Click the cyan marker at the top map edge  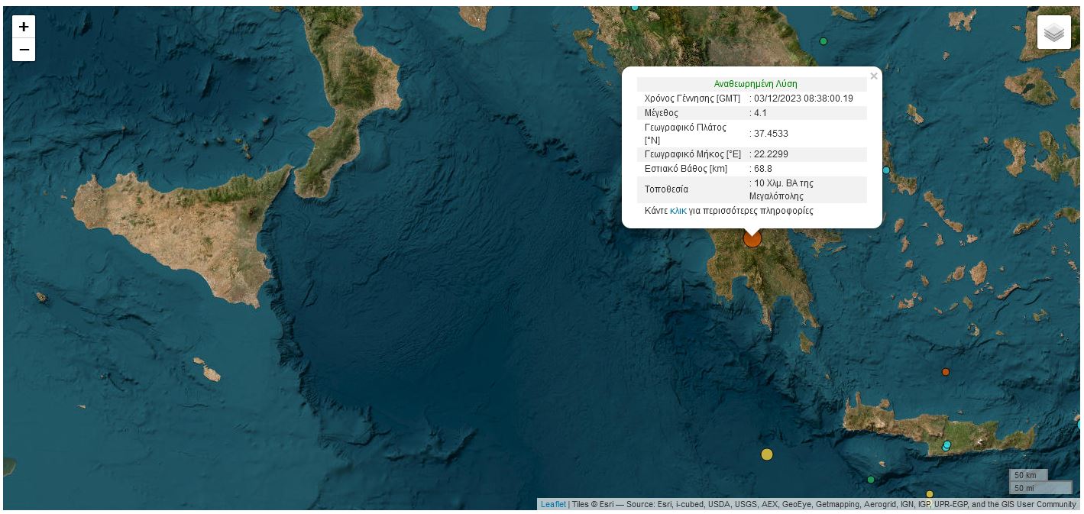coord(634,7)
